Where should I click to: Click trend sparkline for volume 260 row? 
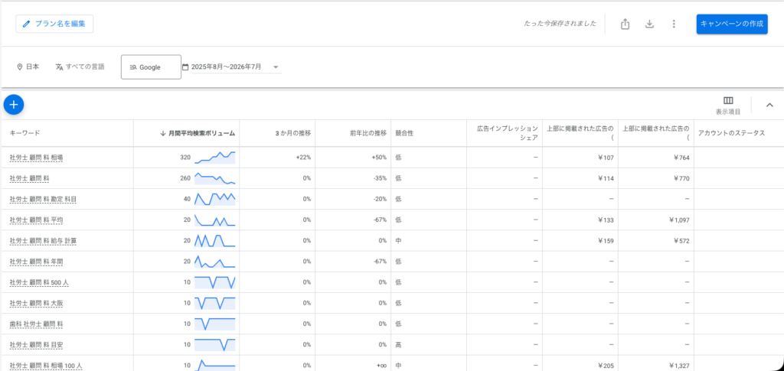click(214, 178)
